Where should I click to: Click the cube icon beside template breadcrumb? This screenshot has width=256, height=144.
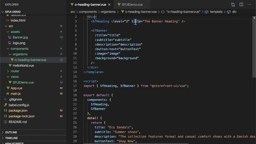(x=206, y=12)
